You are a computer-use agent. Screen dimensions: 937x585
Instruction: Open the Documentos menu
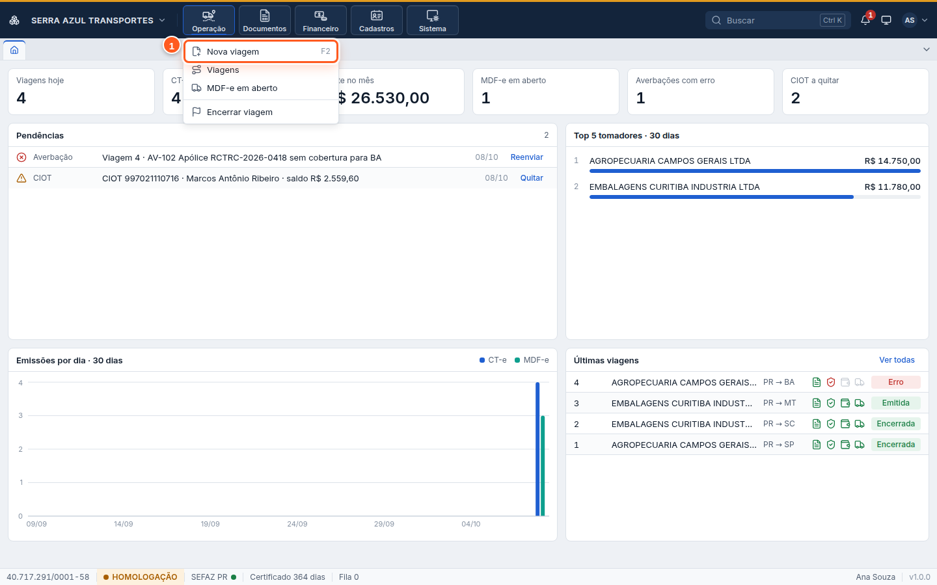coord(265,20)
